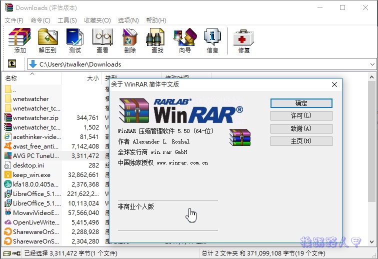Click the small WinRAR books icon in About dialog
Viewport: 378px width, 259px height.
[240, 137]
